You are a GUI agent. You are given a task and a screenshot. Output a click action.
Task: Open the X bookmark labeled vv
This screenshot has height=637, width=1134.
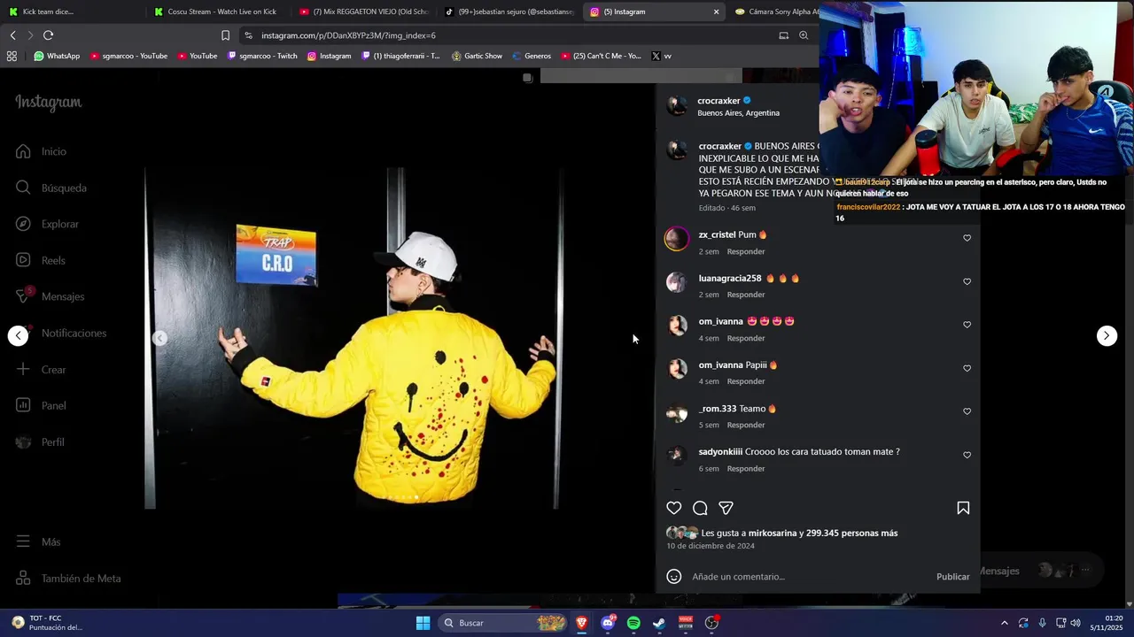[661, 56]
